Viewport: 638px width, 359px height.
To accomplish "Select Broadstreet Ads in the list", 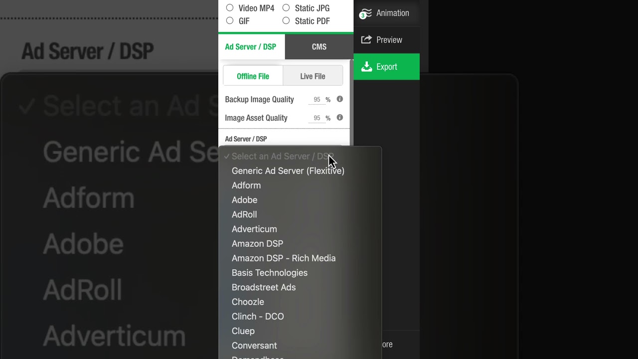I will pyautogui.click(x=300, y=287).
